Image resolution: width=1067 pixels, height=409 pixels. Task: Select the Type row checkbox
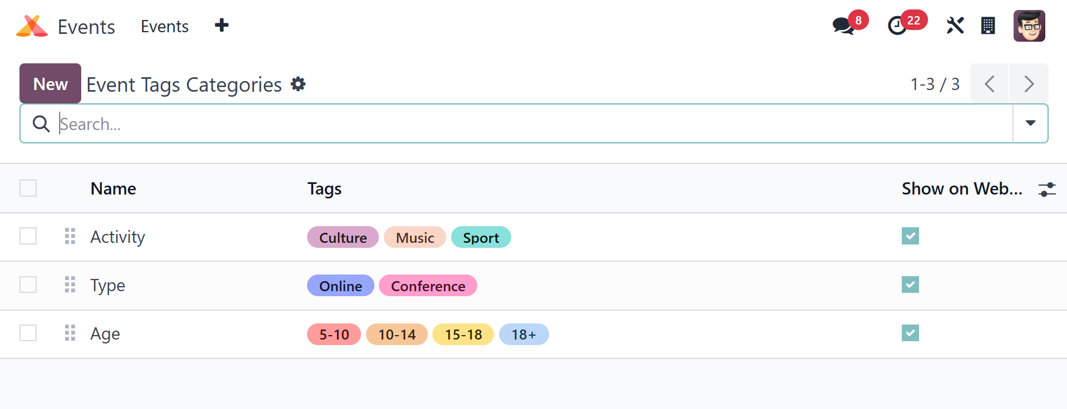tap(28, 285)
